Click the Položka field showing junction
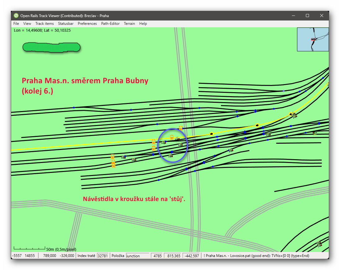Image resolution: width=340 pixels, height=270 pixels. (x=138, y=256)
